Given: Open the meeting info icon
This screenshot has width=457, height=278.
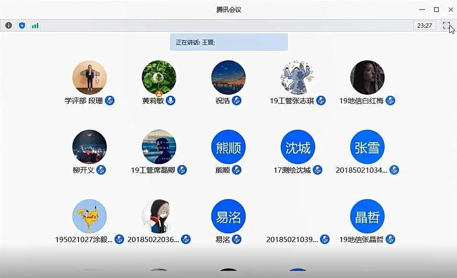Looking at the screenshot, I should coord(9,25).
